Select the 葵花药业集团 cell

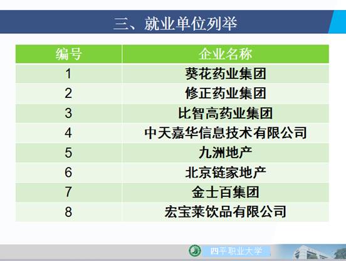pyautogui.click(x=225, y=73)
